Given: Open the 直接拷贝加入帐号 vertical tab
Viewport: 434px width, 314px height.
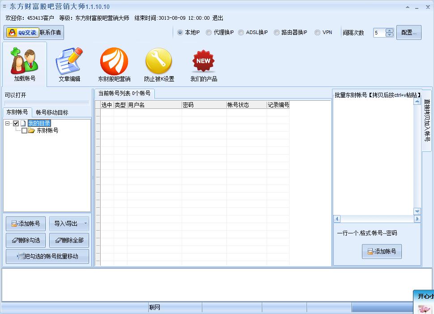Looking at the screenshot, I should (x=427, y=120).
